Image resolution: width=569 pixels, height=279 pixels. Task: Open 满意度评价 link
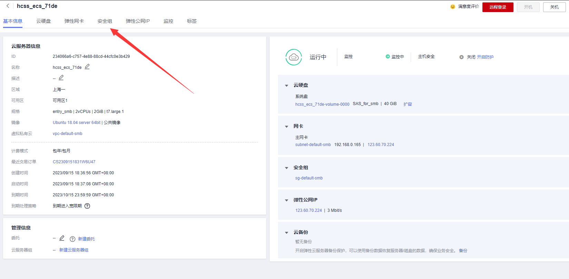(x=468, y=7)
